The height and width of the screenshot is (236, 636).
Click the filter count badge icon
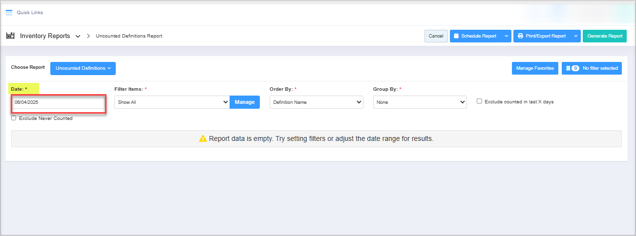point(575,68)
